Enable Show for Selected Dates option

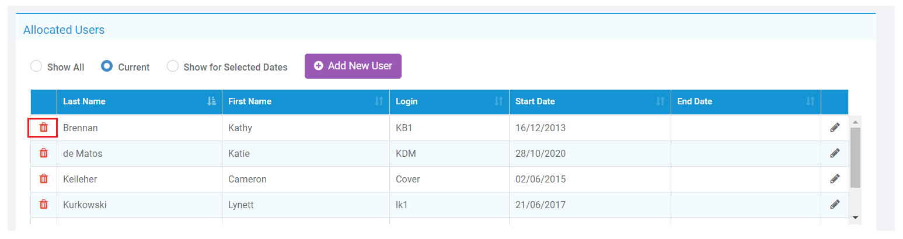(x=173, y=66)
